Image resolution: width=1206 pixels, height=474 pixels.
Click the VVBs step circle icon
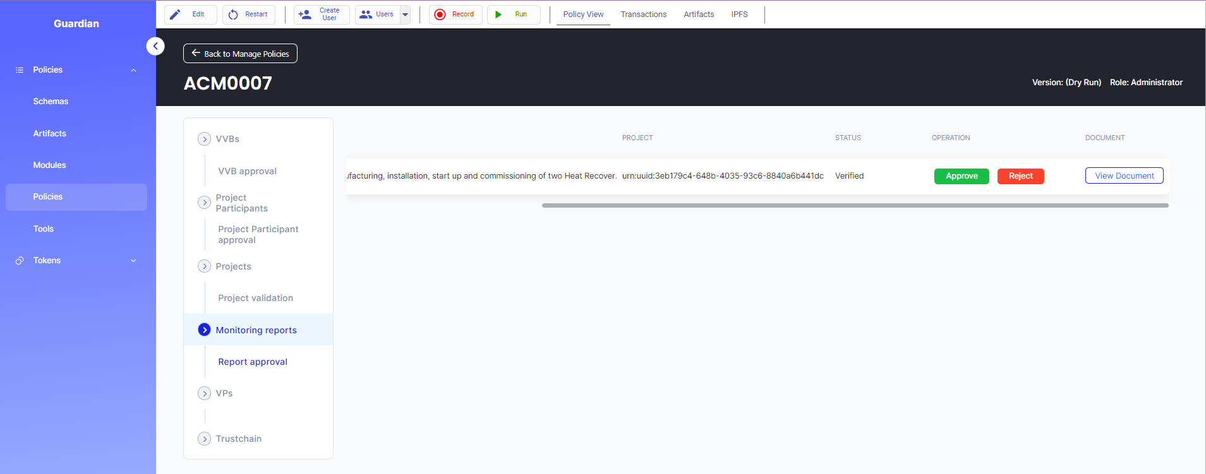[204, 139]
